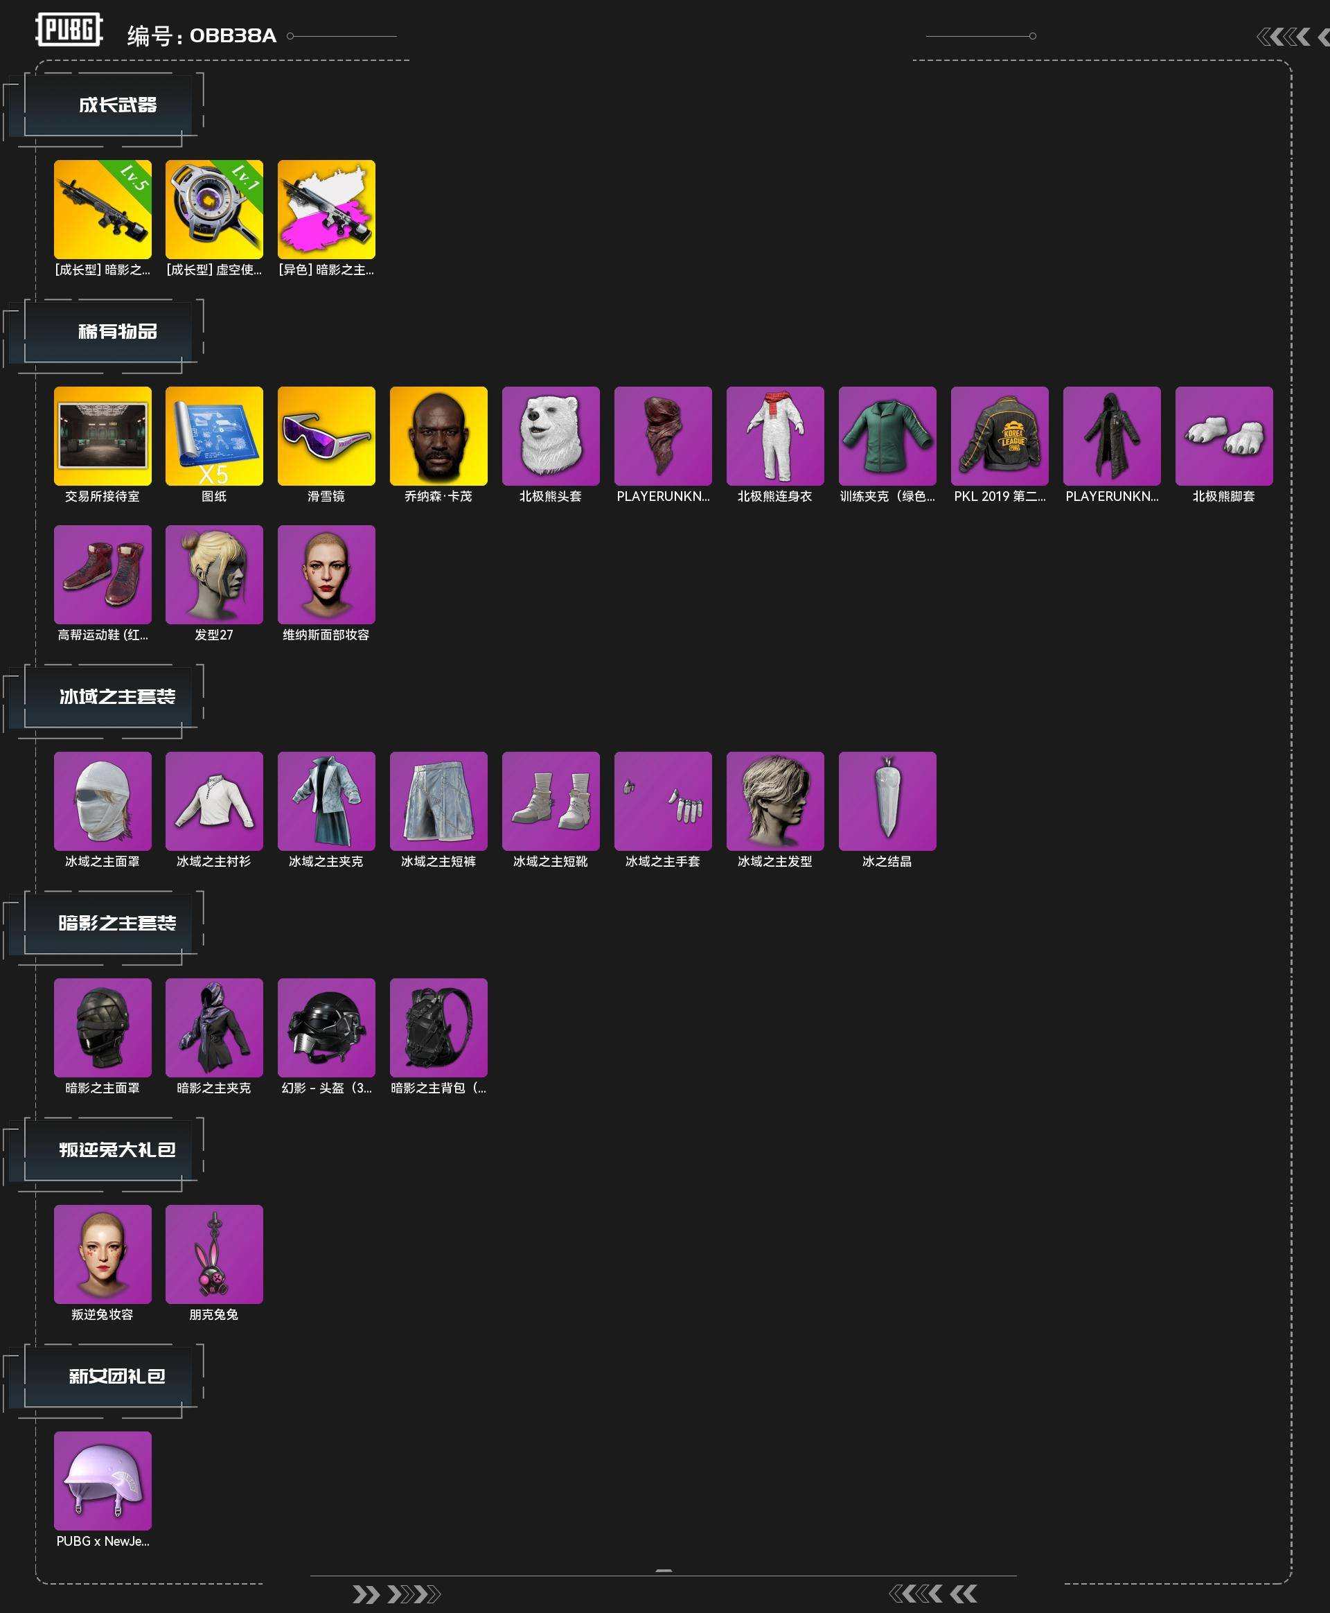Click the PUBG logo at top
Image resolution: width=1330 pixels, height=1613 pixels.
tap(69, 30)
